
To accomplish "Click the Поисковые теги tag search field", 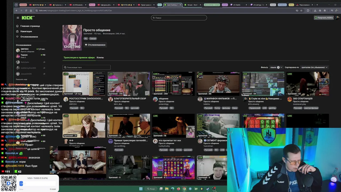I will (x=87, y=67).
